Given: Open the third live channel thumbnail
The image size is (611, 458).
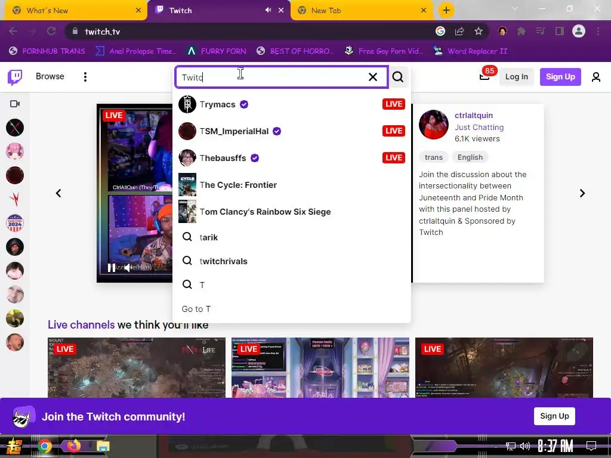Looking at the screenshot, I should click(x=504, y=367).
